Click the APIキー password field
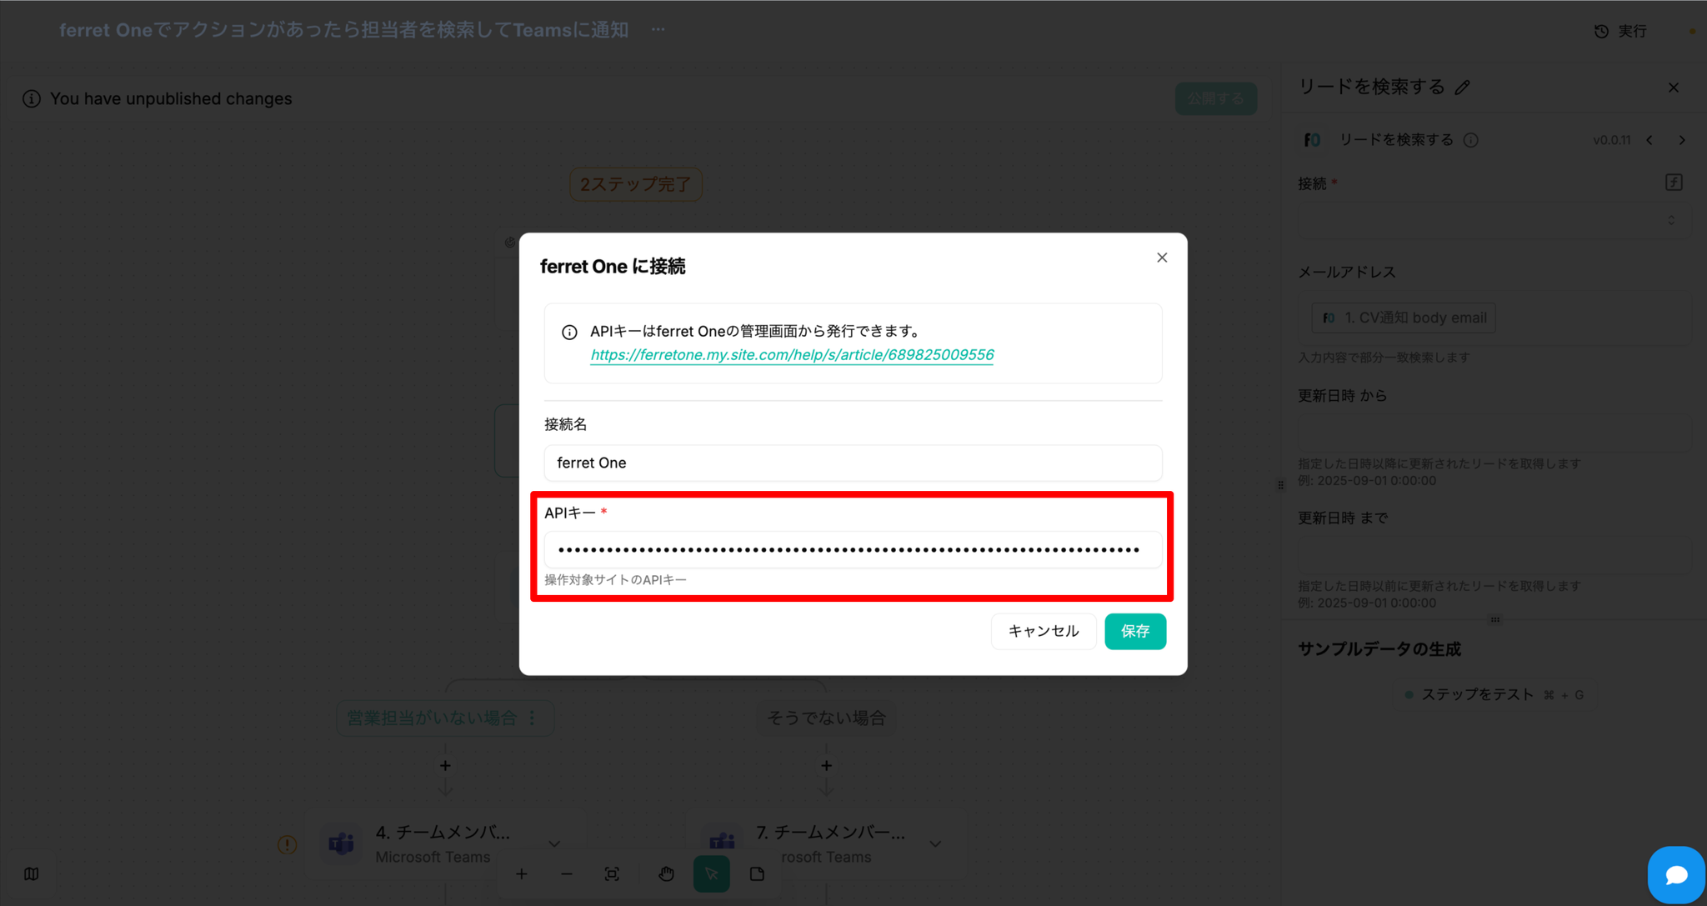This screenshot has height=906, width=1707. [x=852, y=549]
